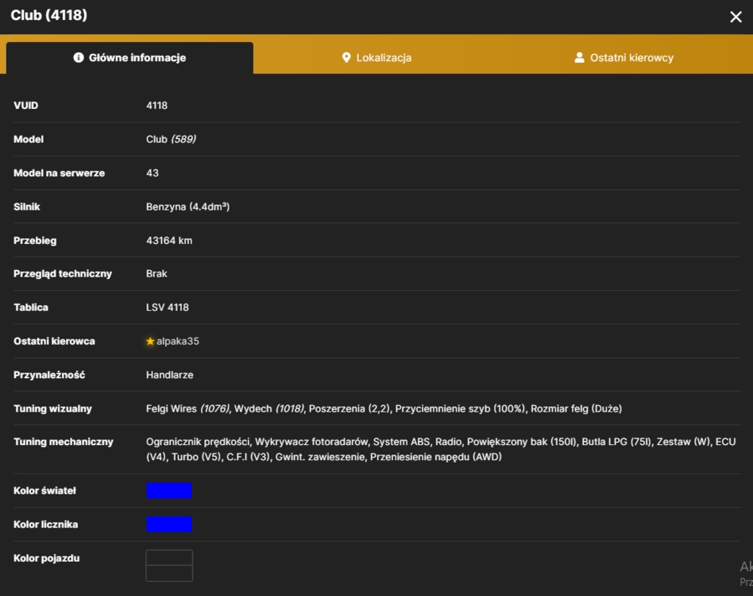This screenshot has width=753, height=596.
Task: Open the Główne informacje tab
Action: pos(129,58)
